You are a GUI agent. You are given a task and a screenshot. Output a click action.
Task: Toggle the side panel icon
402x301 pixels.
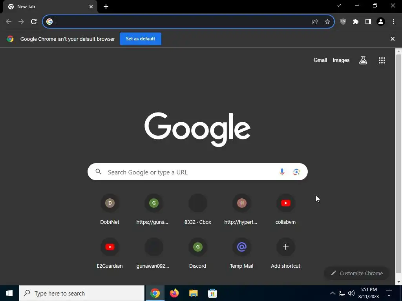(x=368, y=22)
